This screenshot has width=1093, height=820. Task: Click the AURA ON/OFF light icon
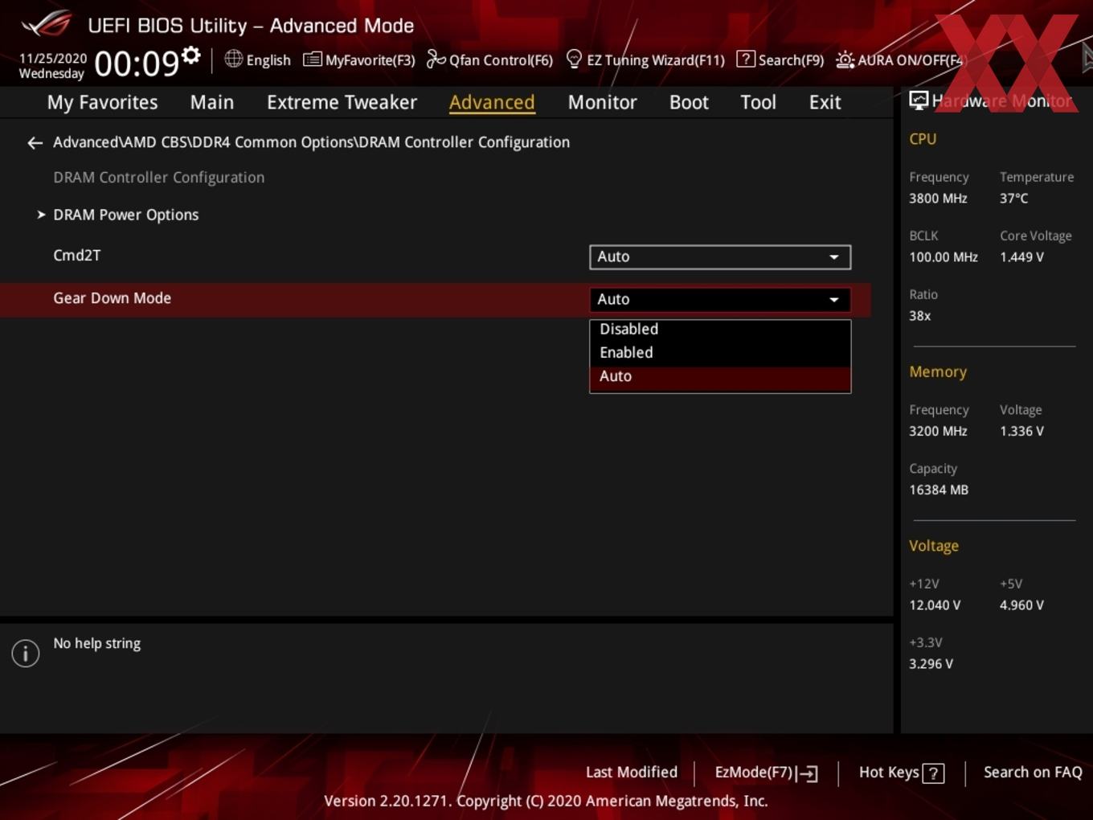(x=845, y=59)
